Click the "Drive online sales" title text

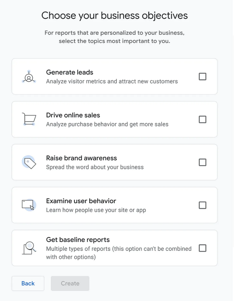[x=73, y=115]
